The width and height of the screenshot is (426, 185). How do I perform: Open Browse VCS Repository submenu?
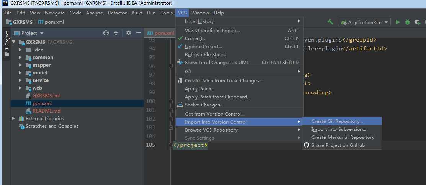click(240, 130)
